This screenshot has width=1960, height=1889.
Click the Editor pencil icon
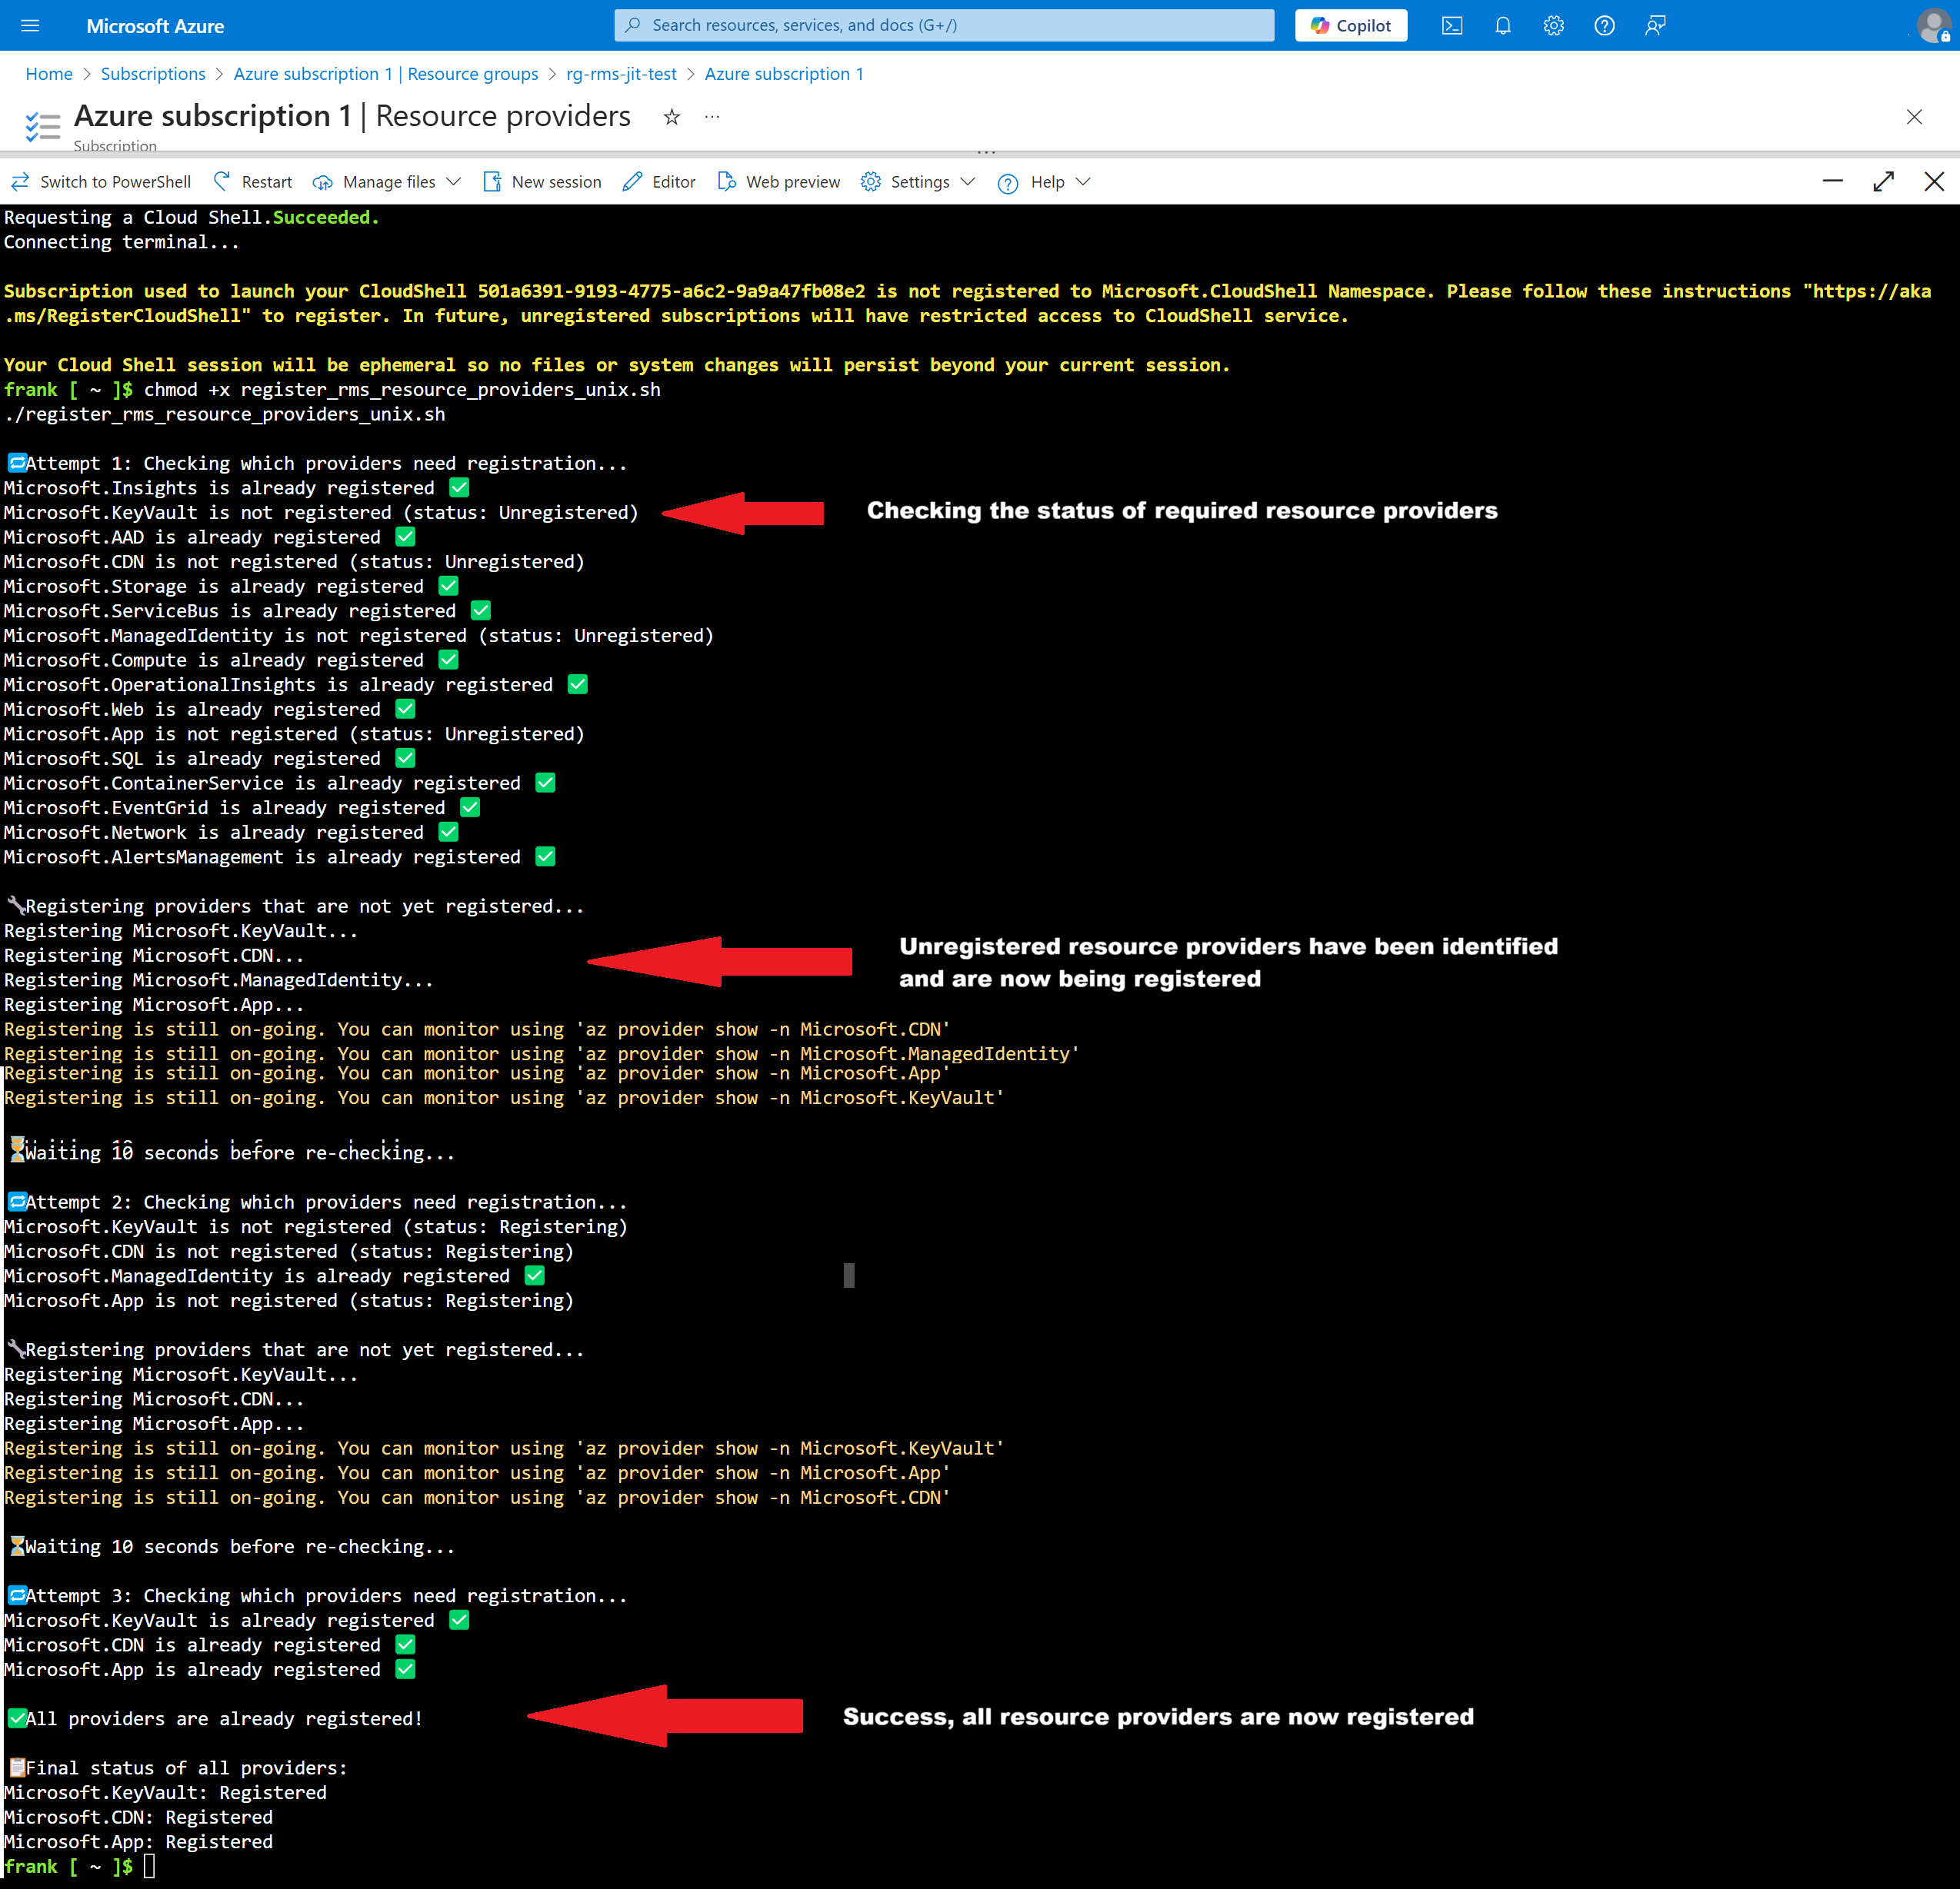coord(632,182)
